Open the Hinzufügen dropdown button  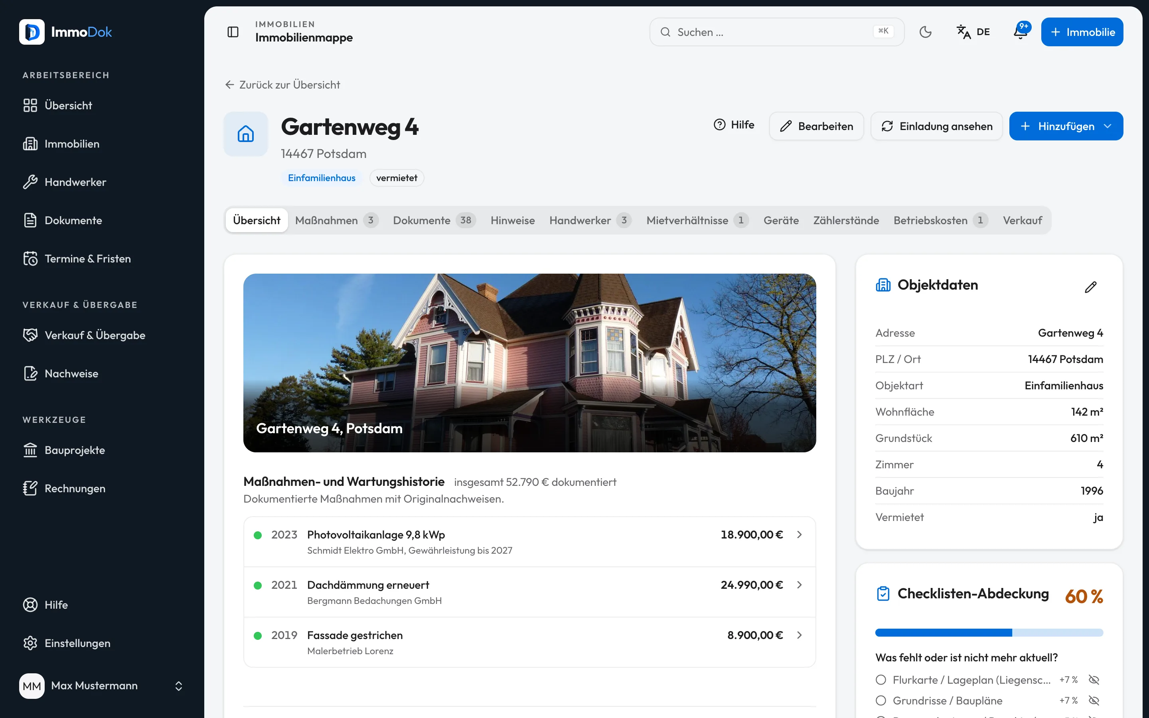pyautogui.click(x=1066, y=126)
